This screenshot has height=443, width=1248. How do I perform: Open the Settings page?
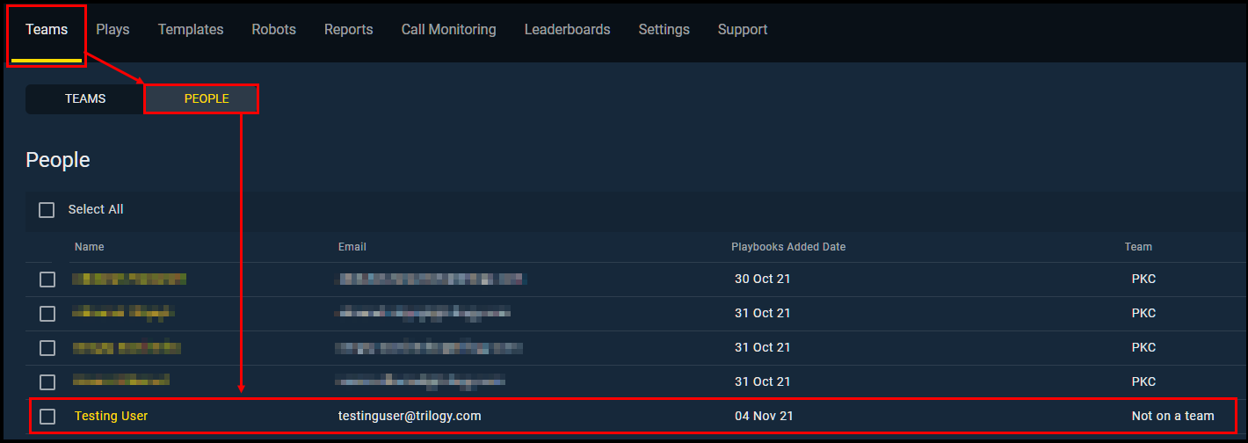(664, 30)
